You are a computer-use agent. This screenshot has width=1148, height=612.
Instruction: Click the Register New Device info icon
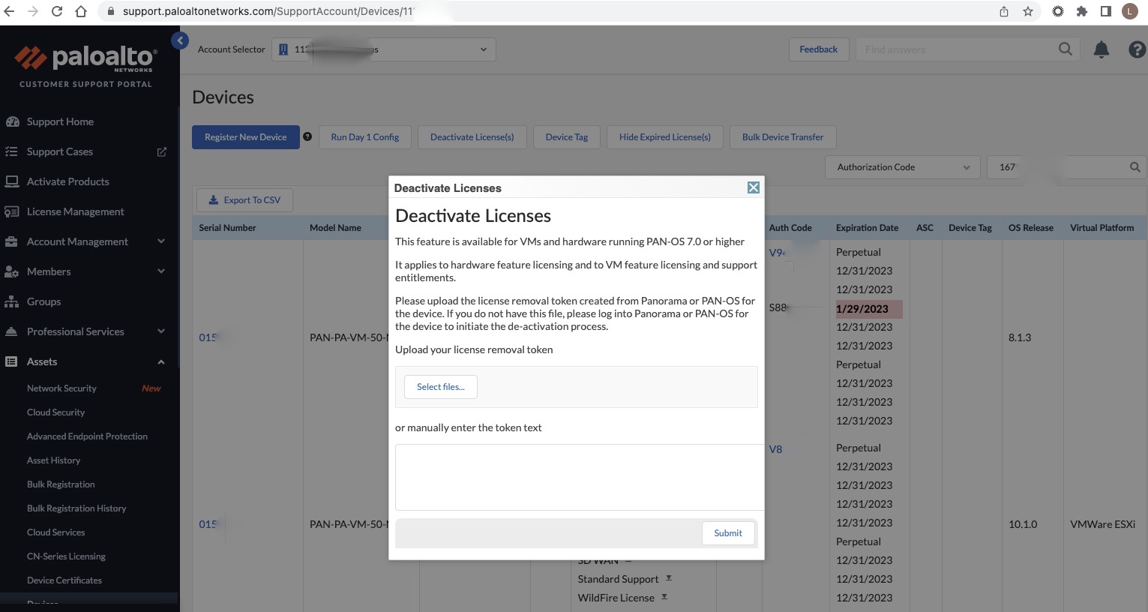click(x=307, y=136)
